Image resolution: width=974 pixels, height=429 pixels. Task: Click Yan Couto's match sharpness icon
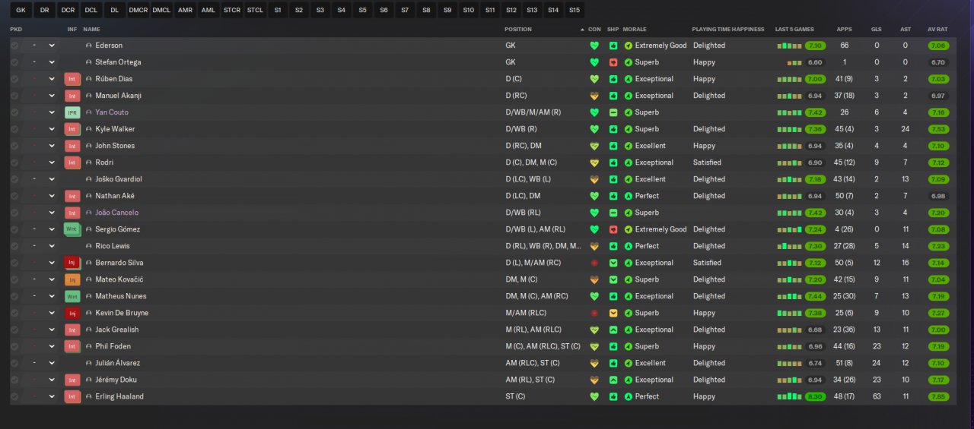pyautogui.click(x=613, y=112)
